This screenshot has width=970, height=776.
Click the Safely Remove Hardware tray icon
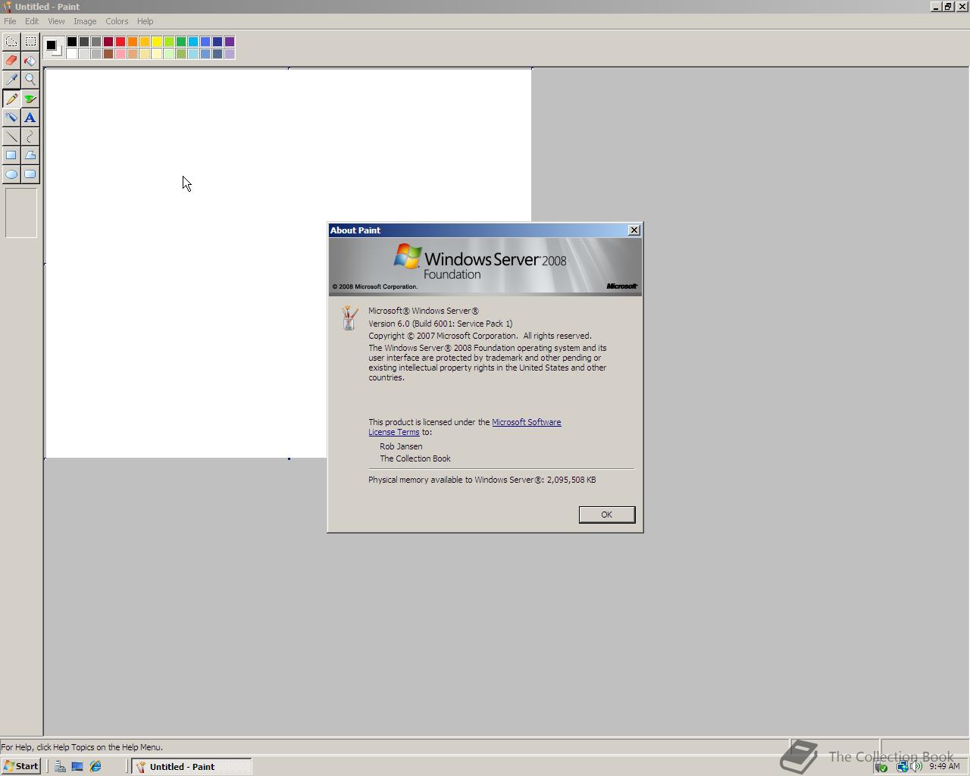pyautogui.click(x=881, y=766)
